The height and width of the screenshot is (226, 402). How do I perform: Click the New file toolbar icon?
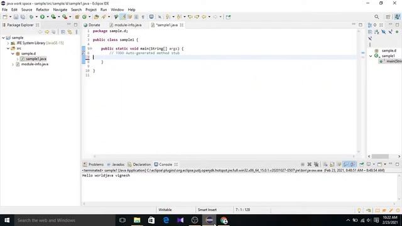5,17
